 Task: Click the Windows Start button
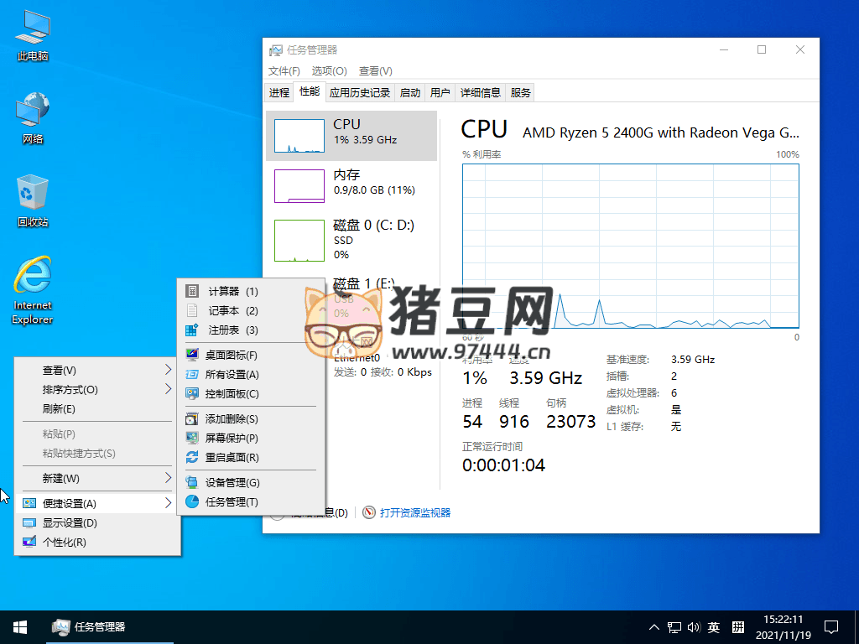click(20, 626)
